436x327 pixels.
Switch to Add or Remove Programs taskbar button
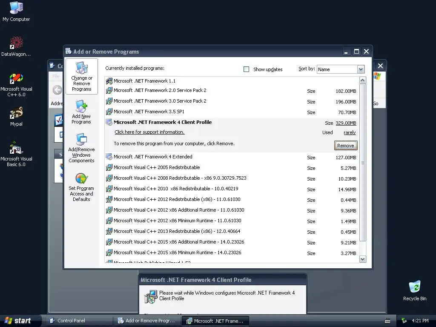point(147,321)
